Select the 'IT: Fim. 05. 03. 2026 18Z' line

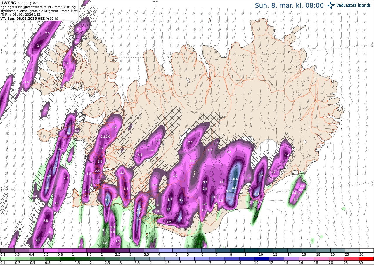[20, 14]
